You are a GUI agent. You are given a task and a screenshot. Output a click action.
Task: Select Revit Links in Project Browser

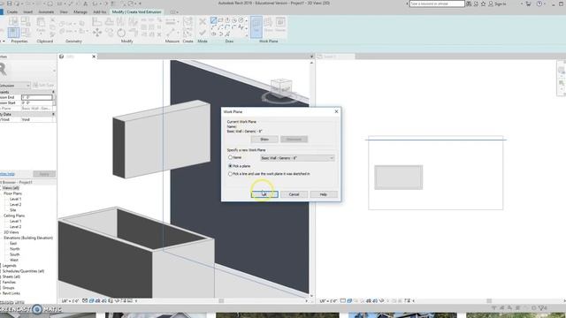11,293
